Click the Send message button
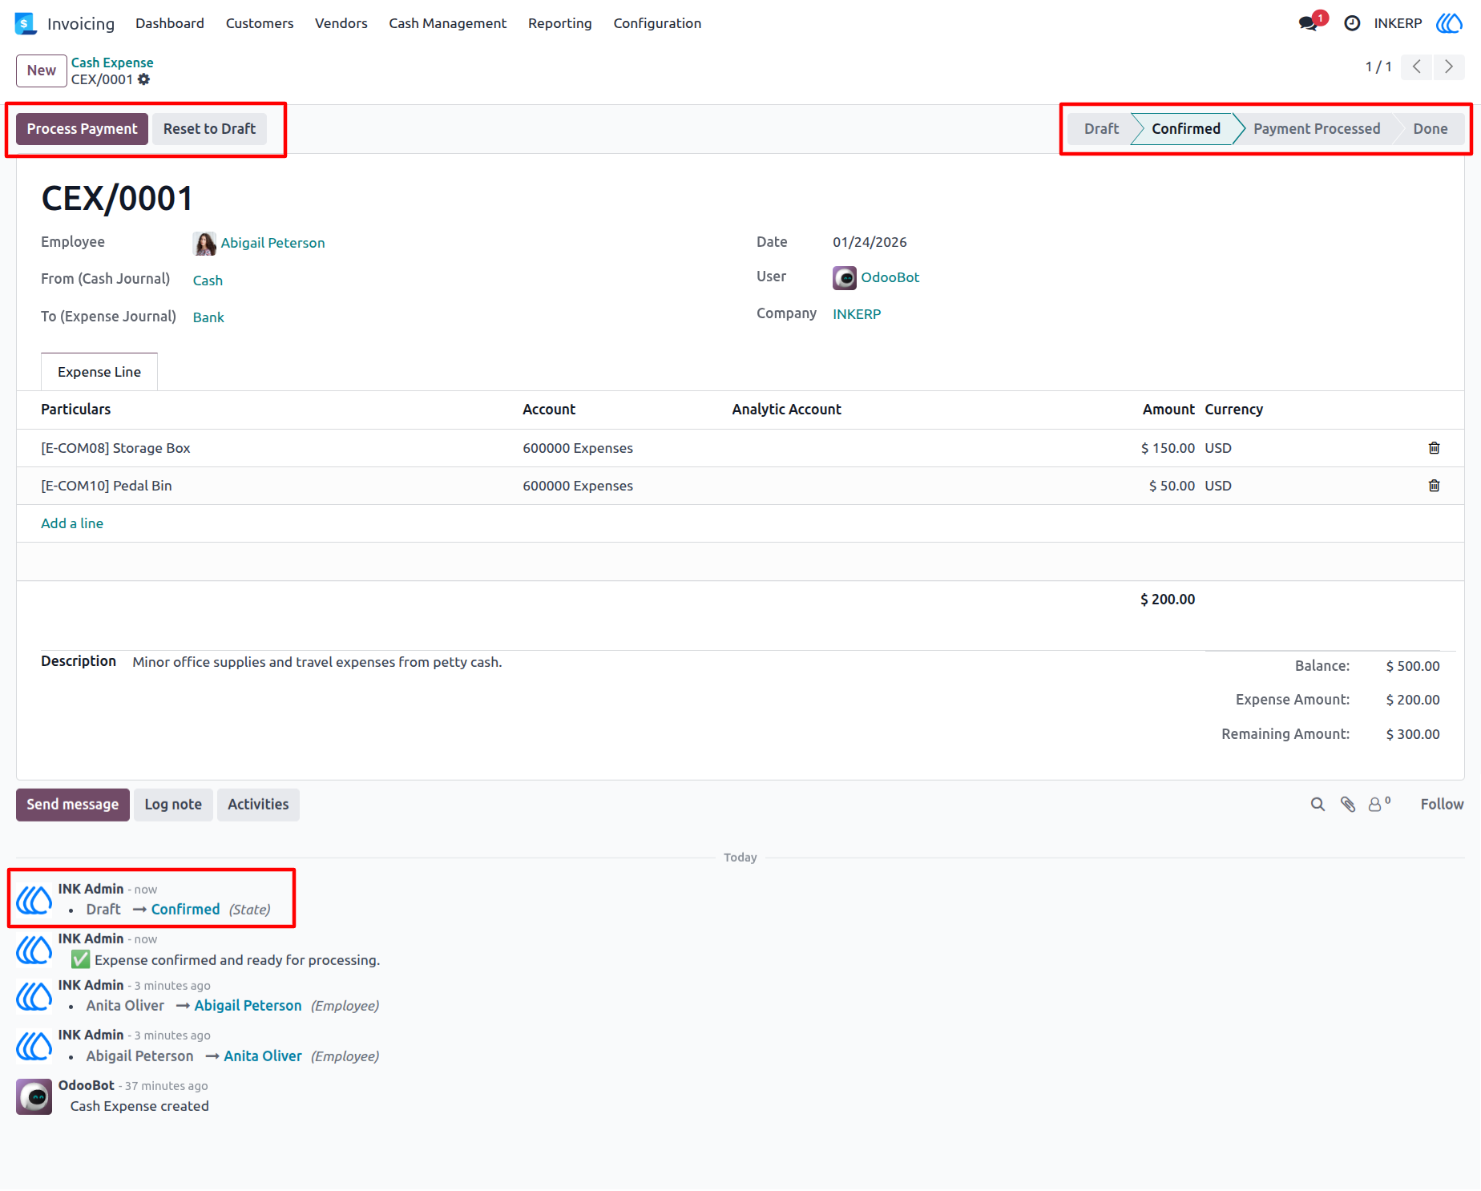Image resolution: width=1481 pixels, height=1191 pixels. 73,805
